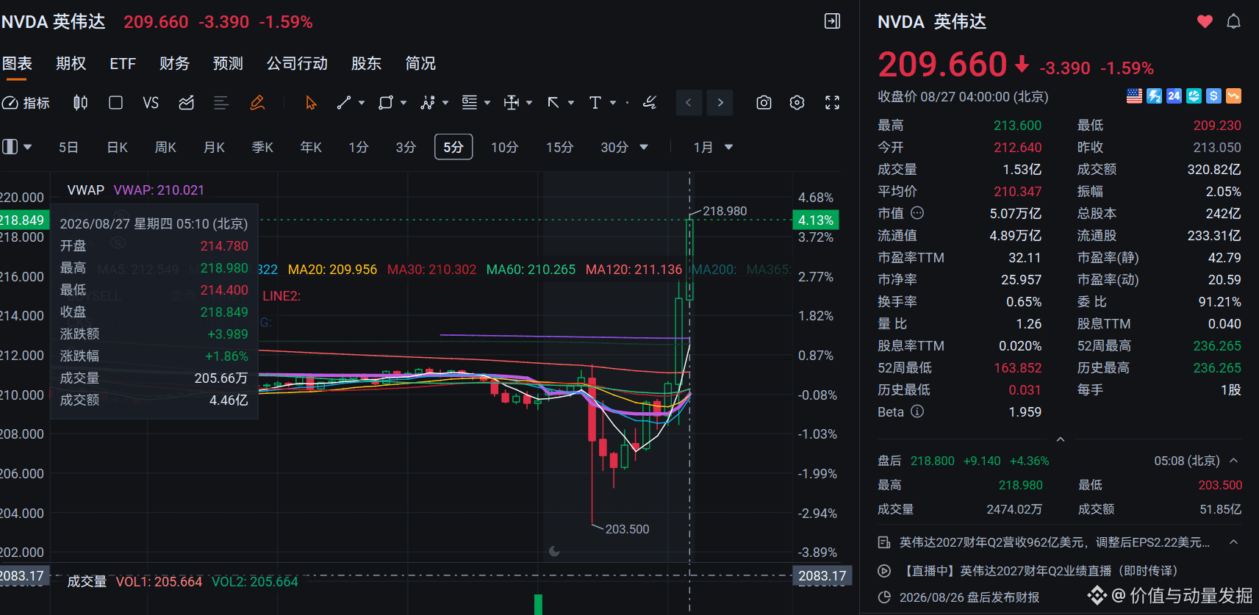Select the 3分 timeframe
This screenshot has height=615, width=1259.
pyautogui.click(x=406, y=148)
